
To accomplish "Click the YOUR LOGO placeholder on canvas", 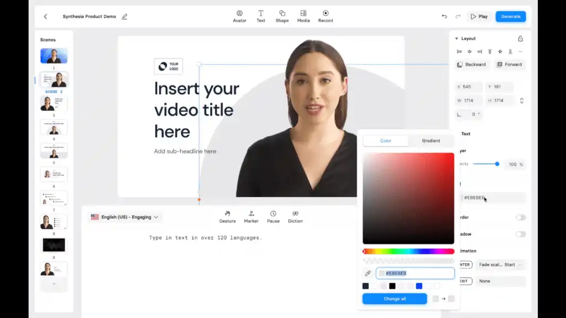I will pyautogui.click(x=168, y=66).
